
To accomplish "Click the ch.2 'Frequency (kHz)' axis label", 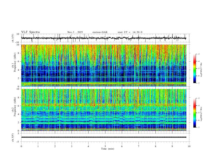I will 15,107.
